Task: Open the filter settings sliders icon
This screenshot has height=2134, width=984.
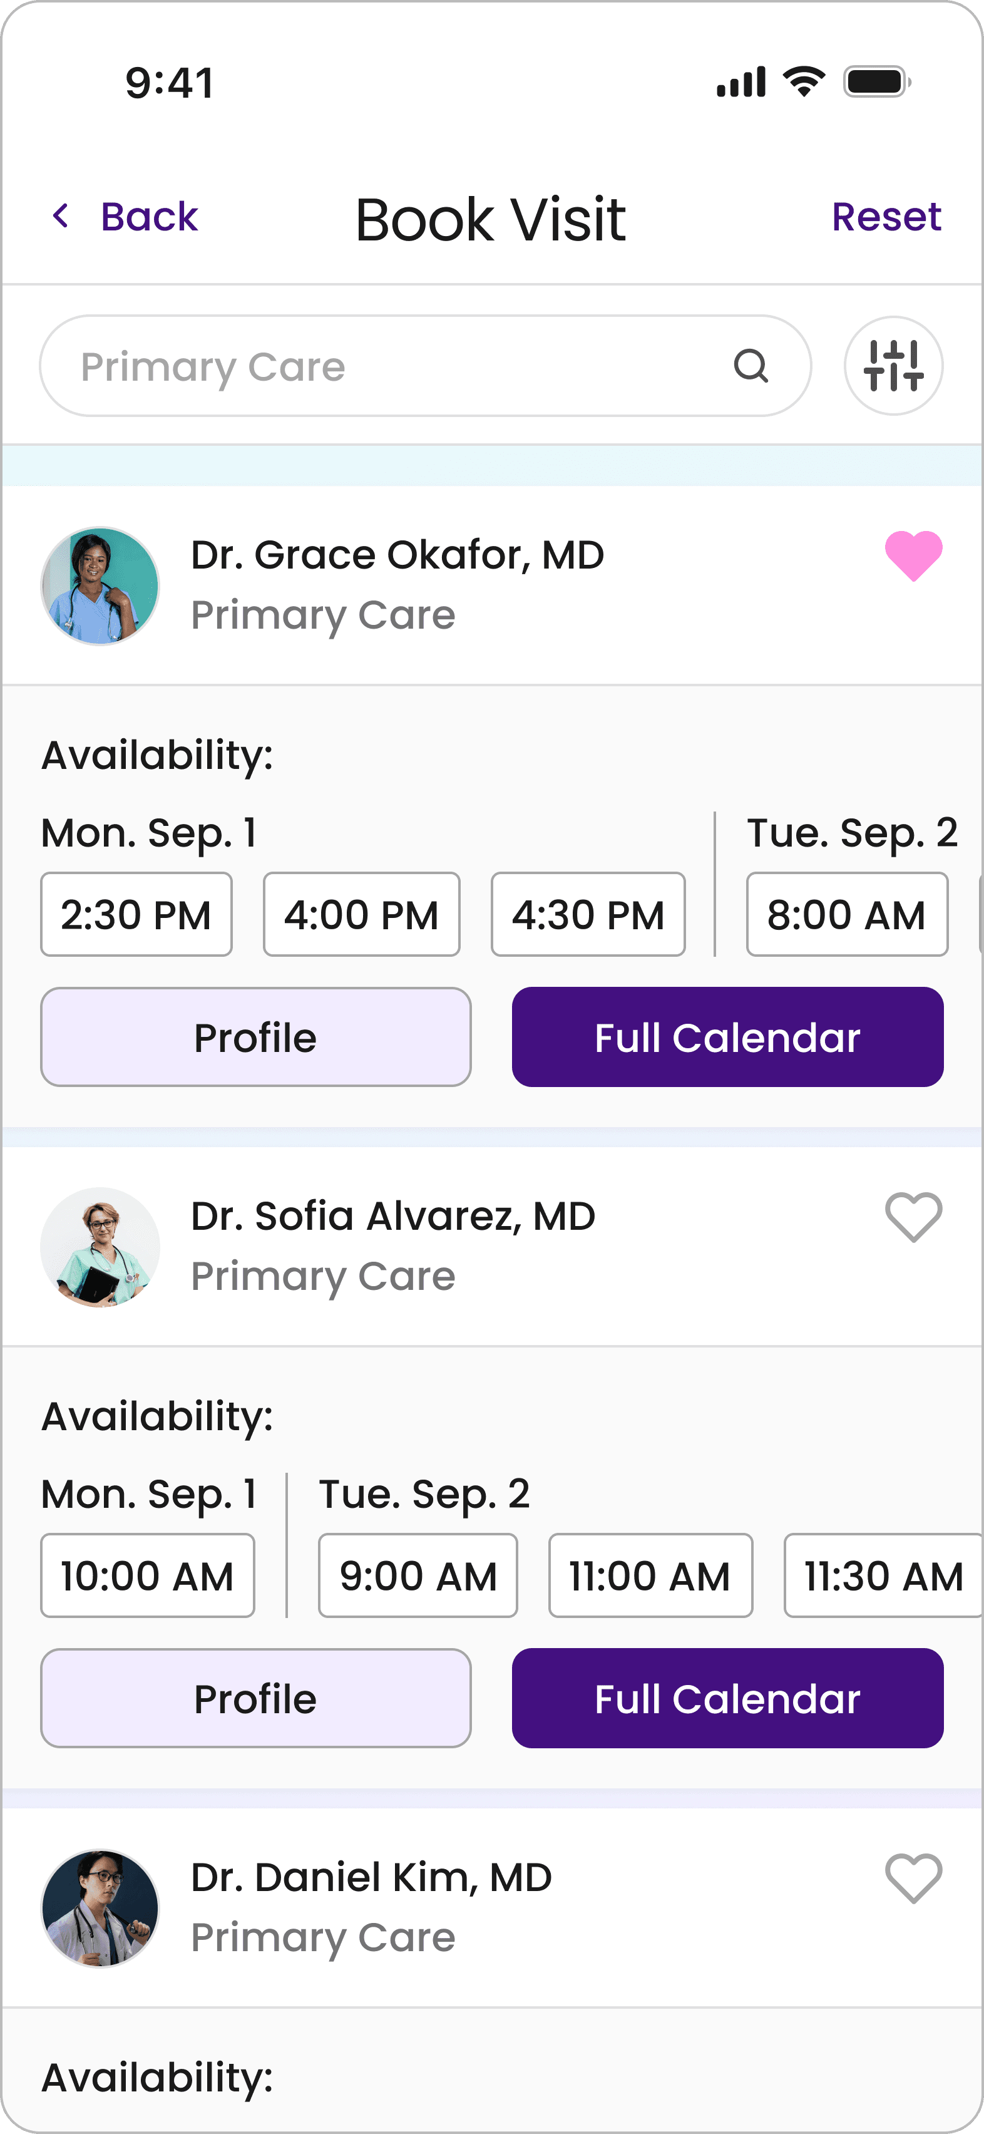Action: [893, 365]
